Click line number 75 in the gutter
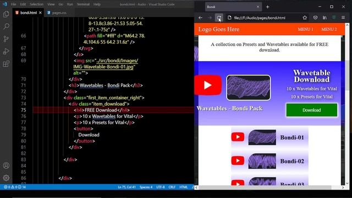 (23, 110)
